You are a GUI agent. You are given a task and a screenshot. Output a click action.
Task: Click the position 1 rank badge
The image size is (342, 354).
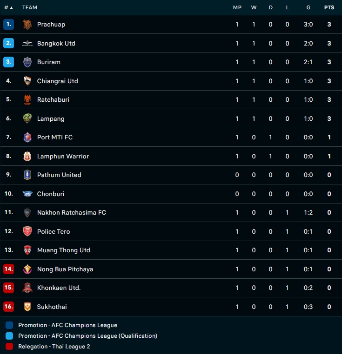(x=8, y=25)
